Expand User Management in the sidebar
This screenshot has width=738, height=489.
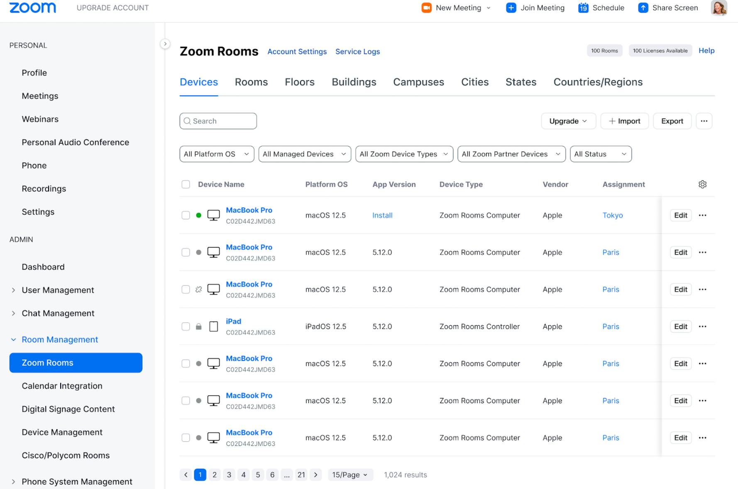point(13,290)
